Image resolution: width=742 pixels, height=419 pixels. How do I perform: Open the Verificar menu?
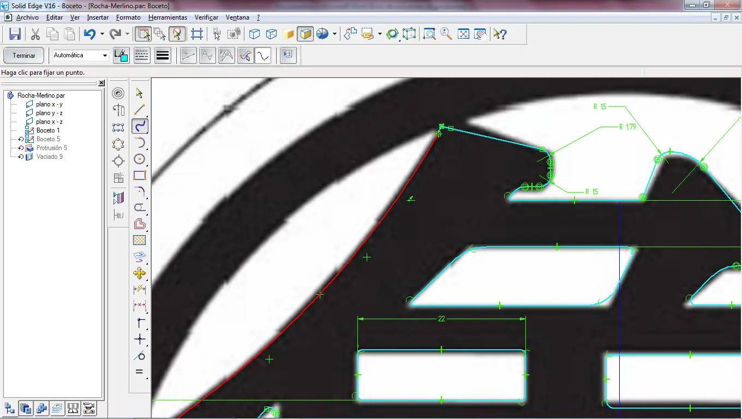tap(206, 17)
